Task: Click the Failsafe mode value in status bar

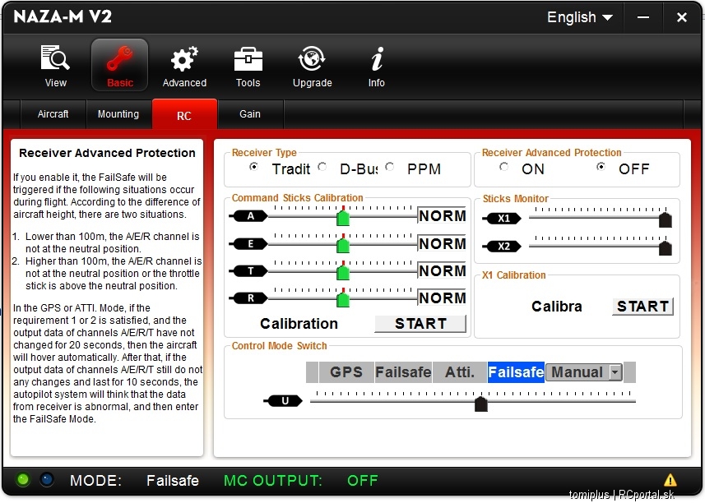Action: pos(173,481)
